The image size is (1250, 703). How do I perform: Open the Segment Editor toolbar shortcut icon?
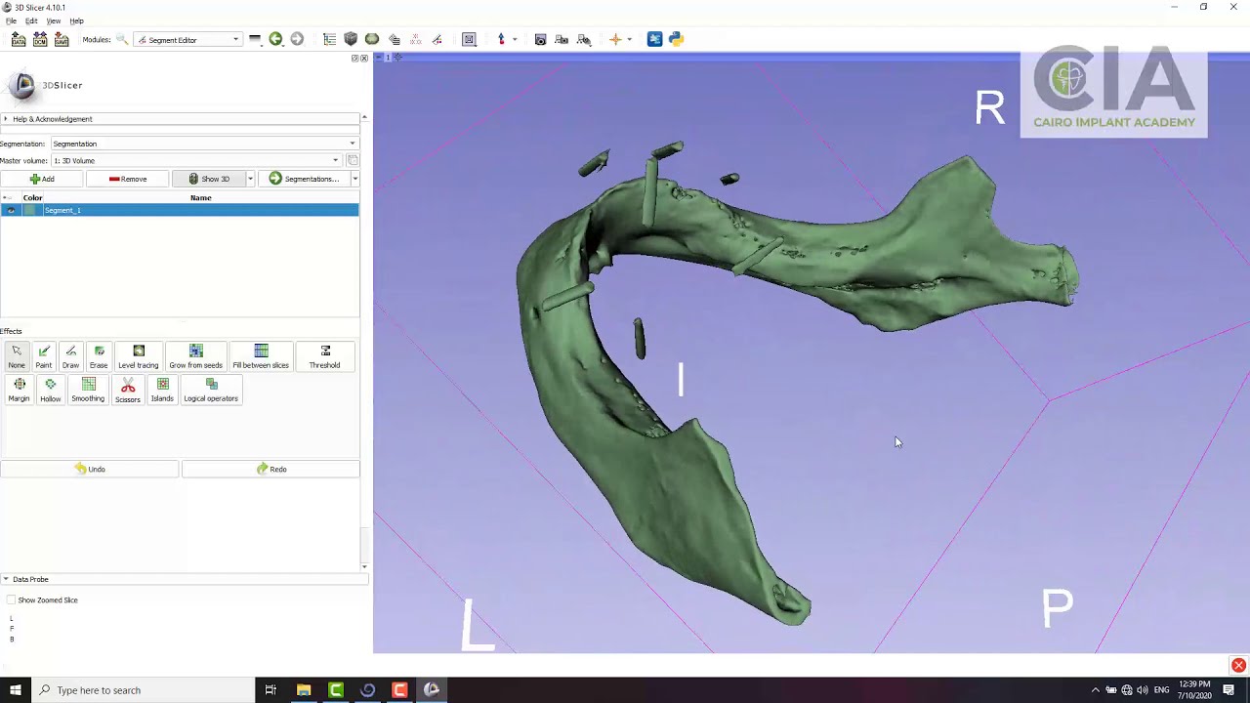(x=437, y=39)
